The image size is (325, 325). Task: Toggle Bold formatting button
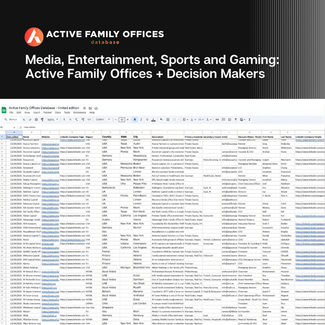(x=135, y=120)
